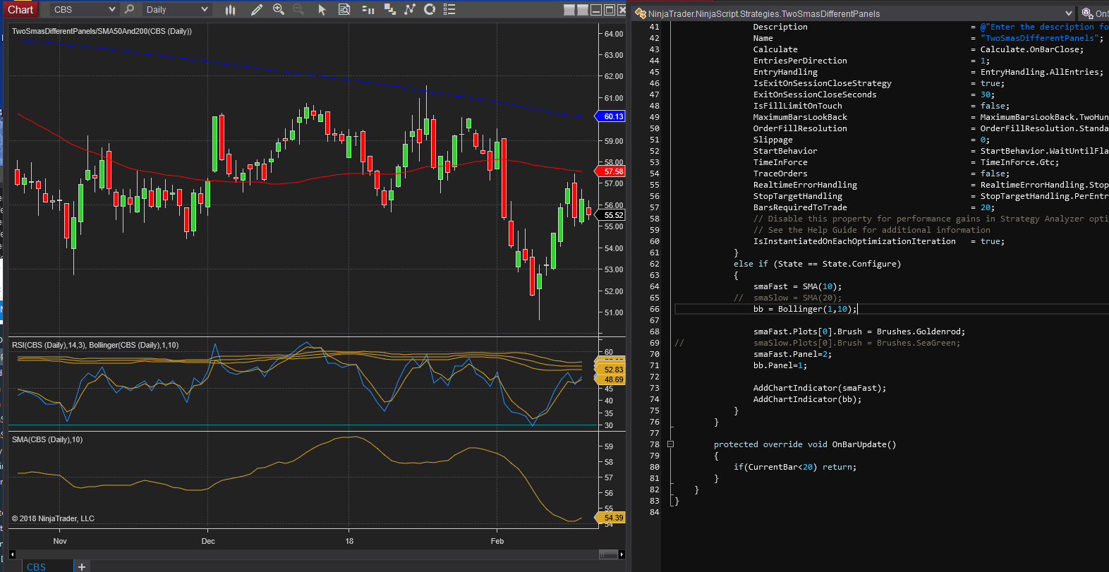Open the Daily interval dropdown
The width and height of the screenshot is (1109, 572).
(205, 9)
